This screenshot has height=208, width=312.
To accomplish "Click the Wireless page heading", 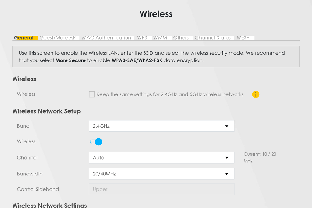I will 156,14.
